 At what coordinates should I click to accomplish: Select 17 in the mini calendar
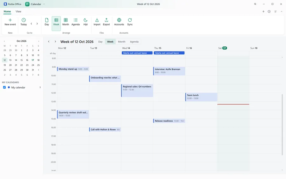33,60
